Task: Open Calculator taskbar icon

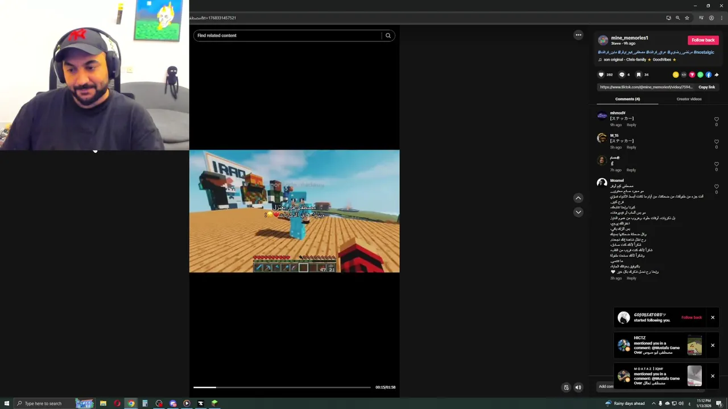Action: tap(145, 403)
